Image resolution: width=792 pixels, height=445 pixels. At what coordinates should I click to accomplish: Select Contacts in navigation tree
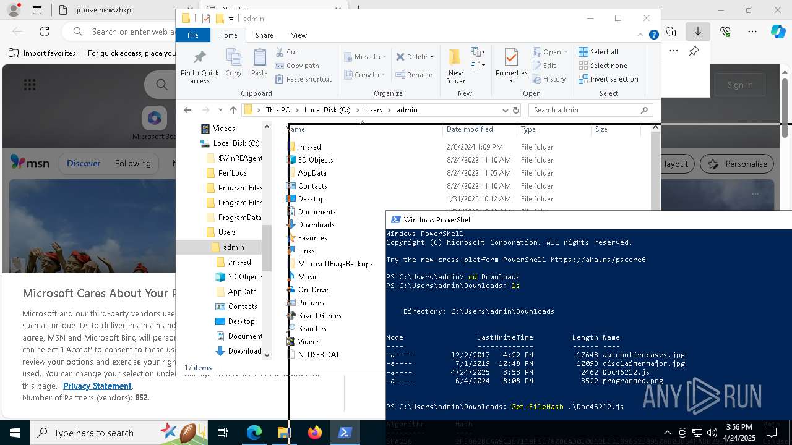click(x=243, y=307)
